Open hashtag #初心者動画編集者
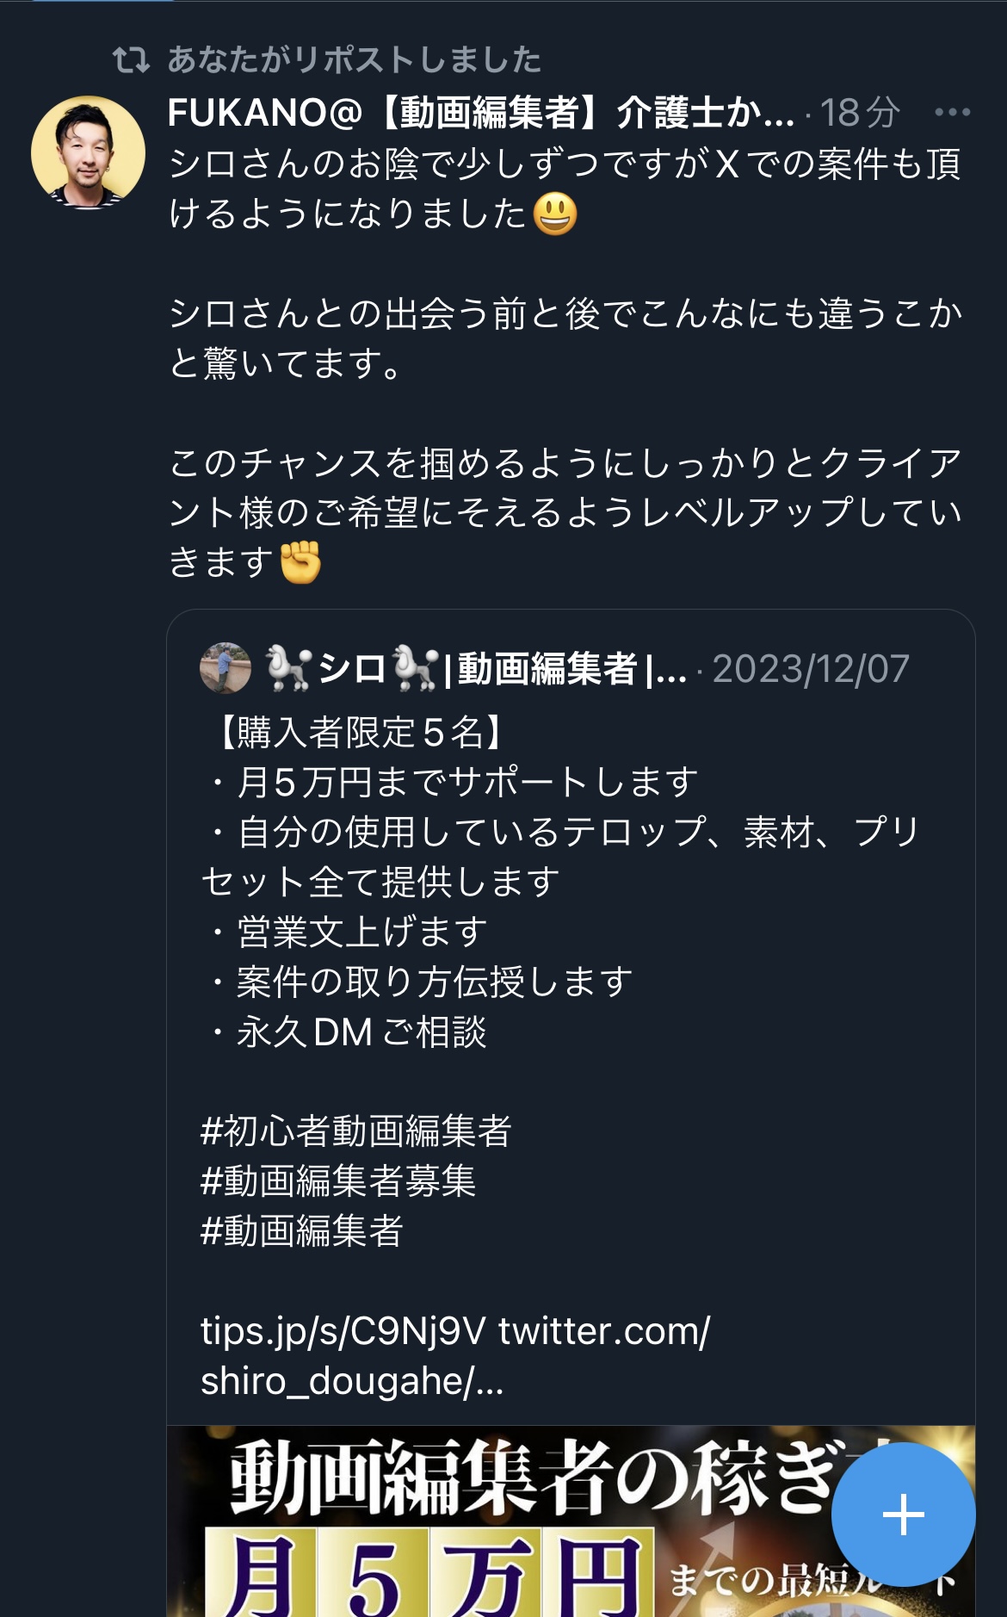 coord(355,1131)
